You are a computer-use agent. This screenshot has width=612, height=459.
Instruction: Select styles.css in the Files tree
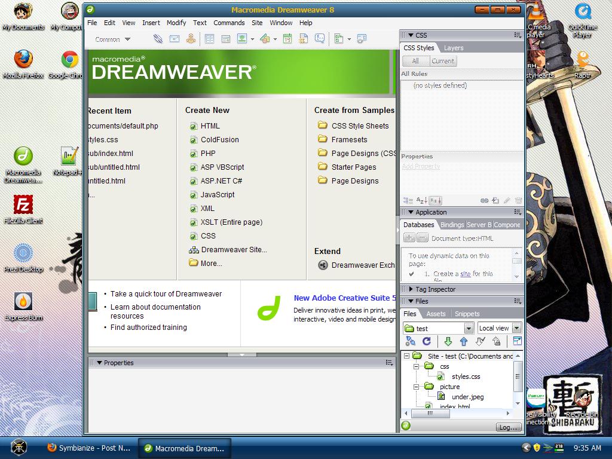pyautogui.click(x=466, y=377)
